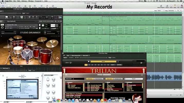Open the Colors palette icon
This screenshot has width=184, height=103.
click(171, 6)
